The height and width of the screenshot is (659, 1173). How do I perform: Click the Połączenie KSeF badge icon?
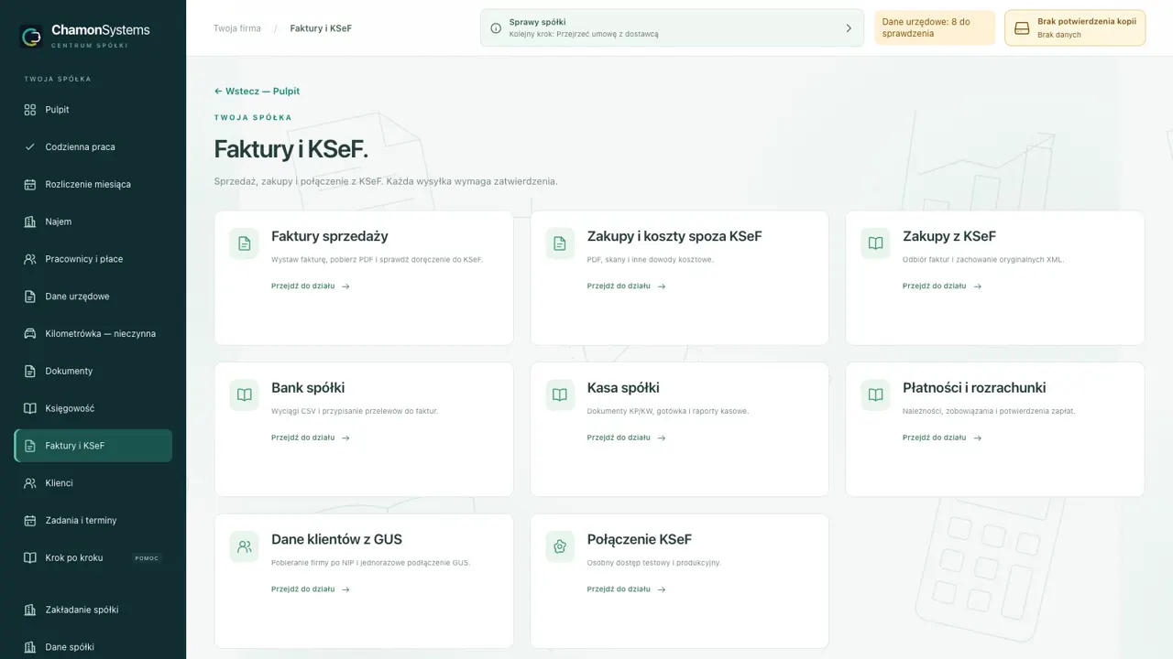coord(560,546)
